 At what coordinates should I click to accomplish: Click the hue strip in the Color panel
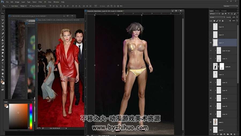(31, 116)
